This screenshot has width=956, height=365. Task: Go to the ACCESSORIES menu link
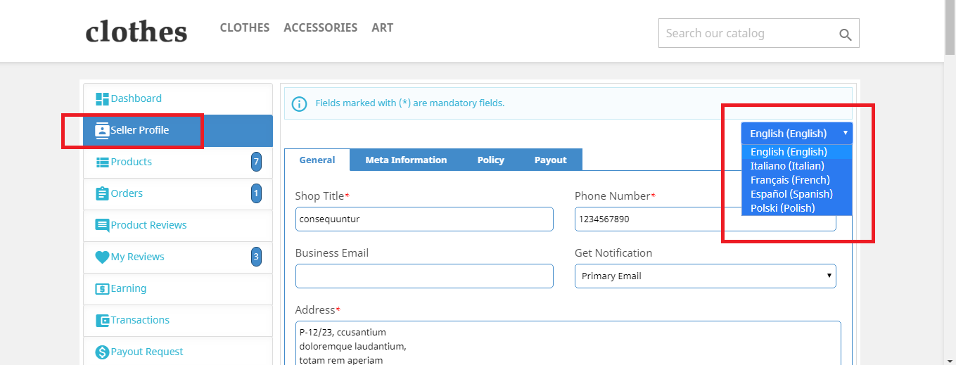[x=320, y=28]
